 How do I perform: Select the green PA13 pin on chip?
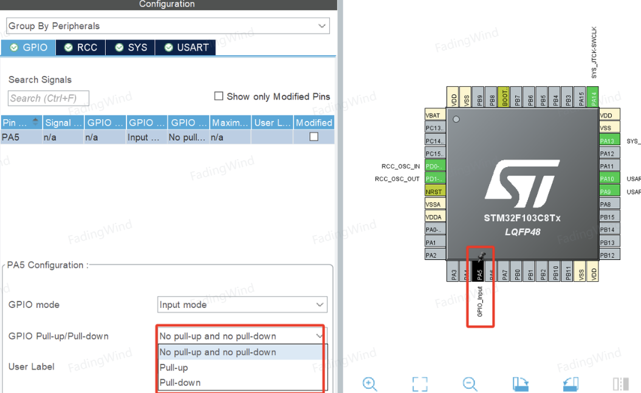609,141
